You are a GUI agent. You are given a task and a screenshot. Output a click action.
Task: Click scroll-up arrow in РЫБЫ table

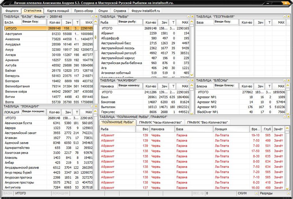(x=192, y=22)
